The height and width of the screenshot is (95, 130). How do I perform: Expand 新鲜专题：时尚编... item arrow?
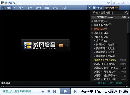click(x=94, y=56)
